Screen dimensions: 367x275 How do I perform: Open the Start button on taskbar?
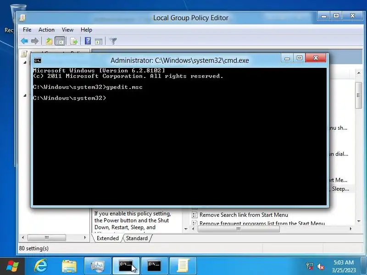click(x=12, y=266)
